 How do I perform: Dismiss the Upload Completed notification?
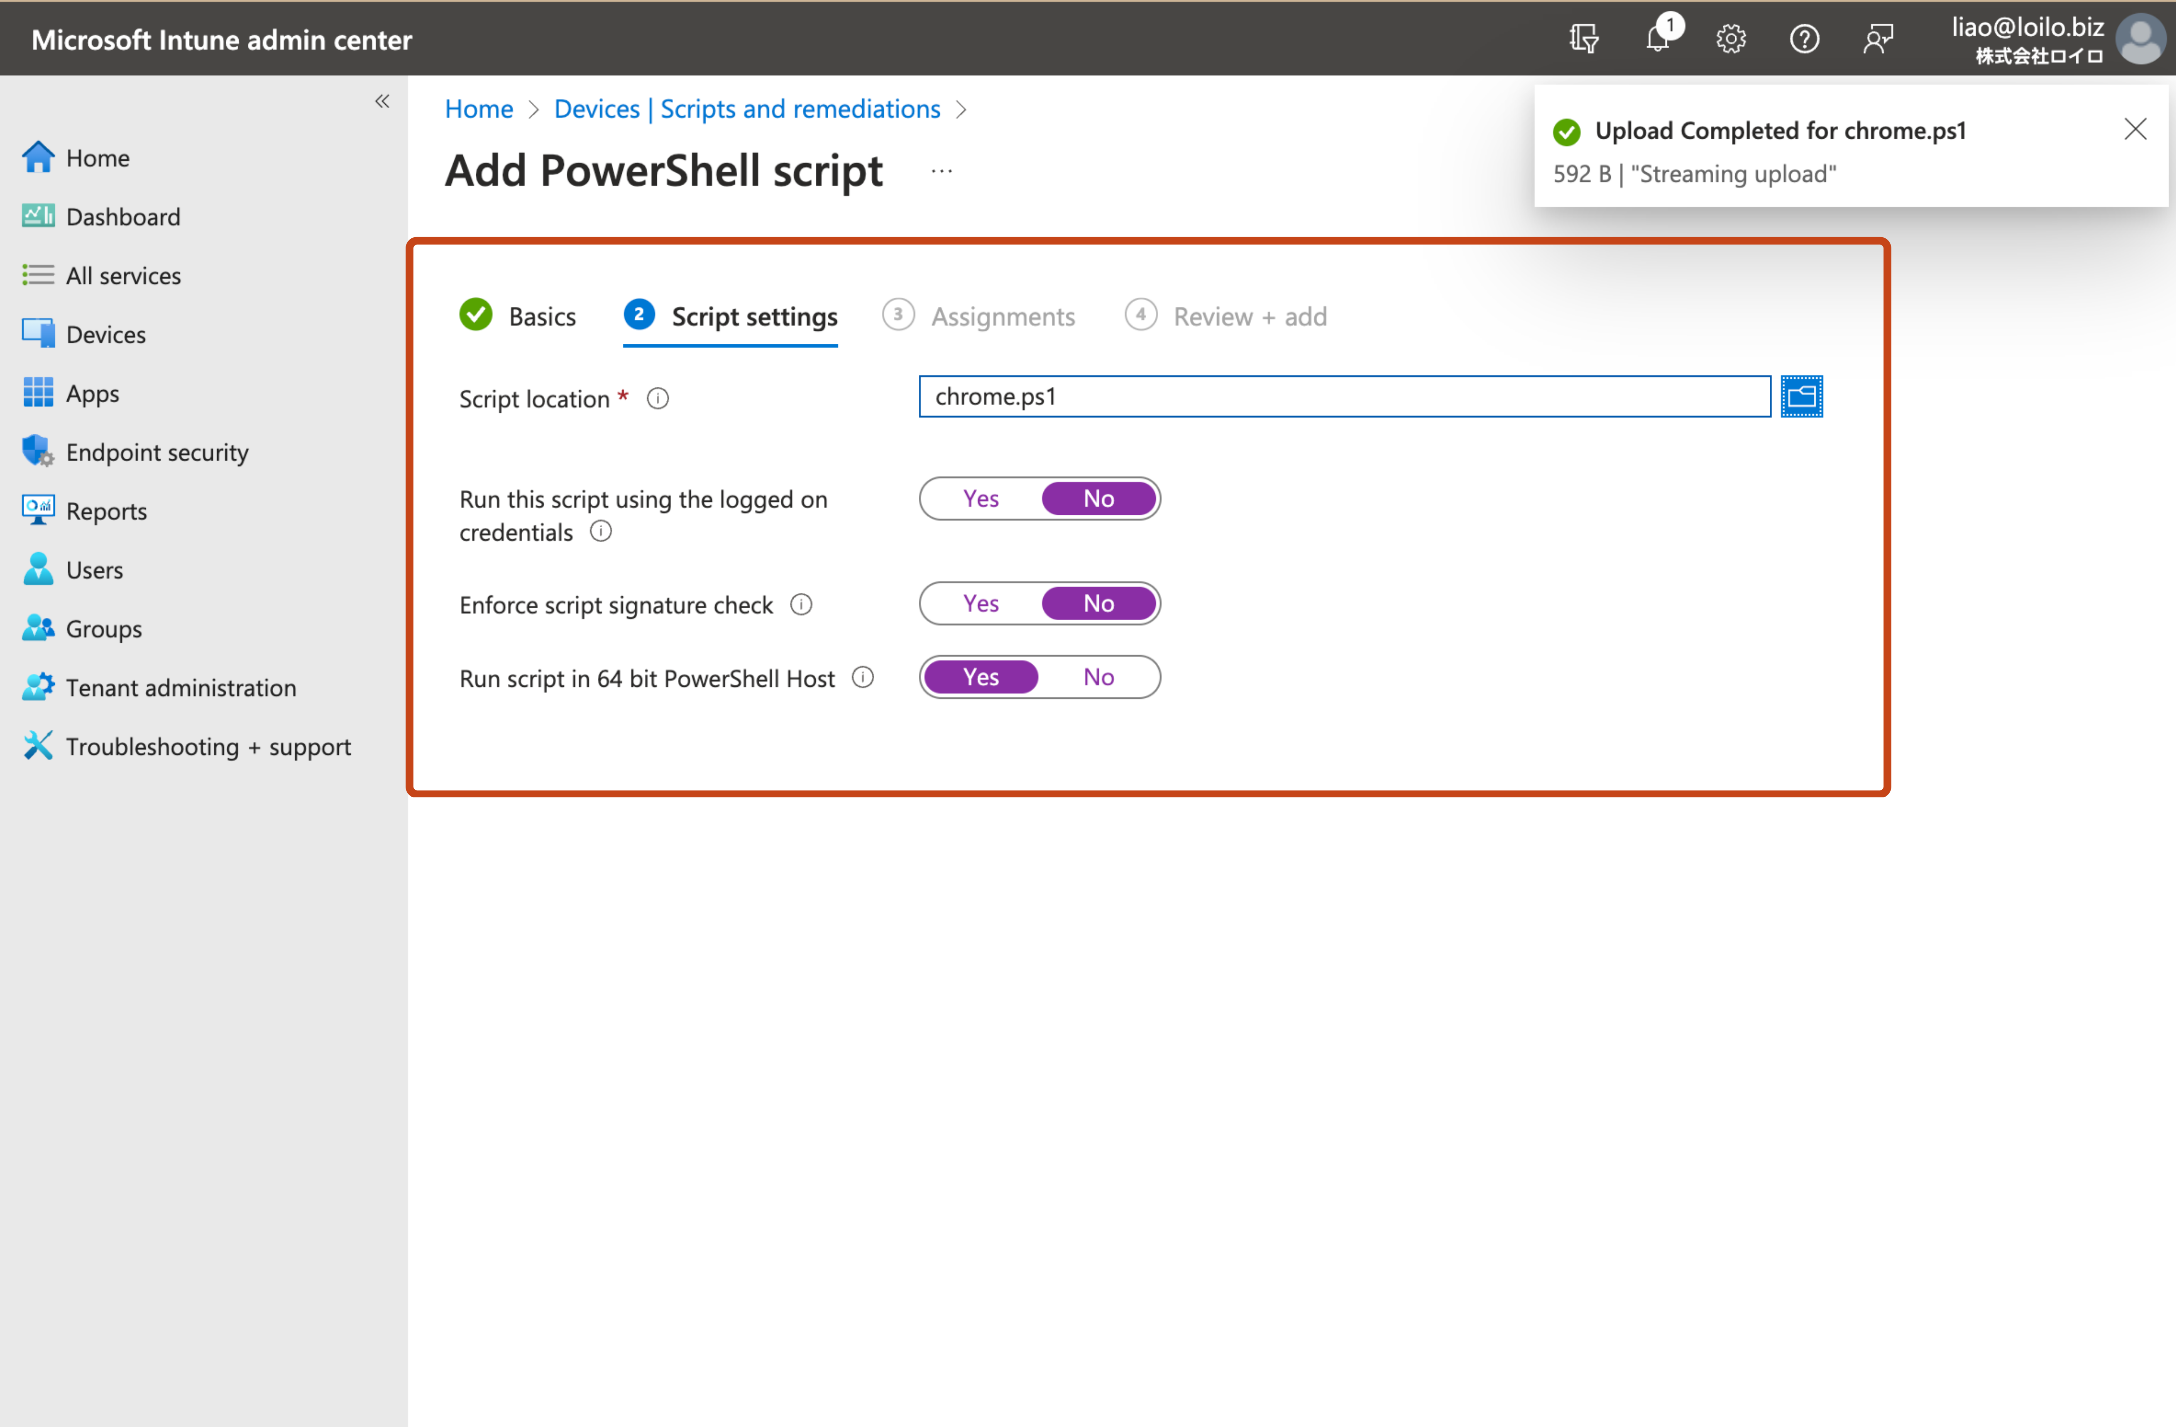[x=2135, y=130]
